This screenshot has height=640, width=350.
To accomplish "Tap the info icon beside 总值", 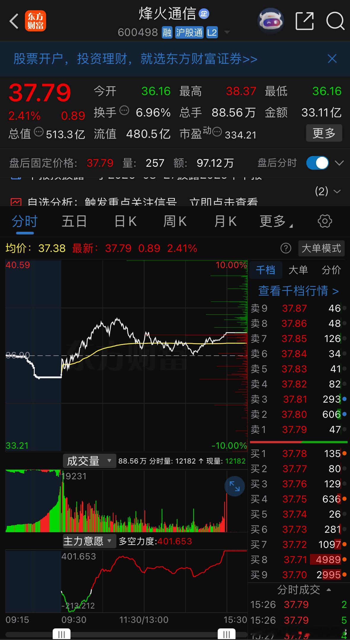I will point(39,132).
